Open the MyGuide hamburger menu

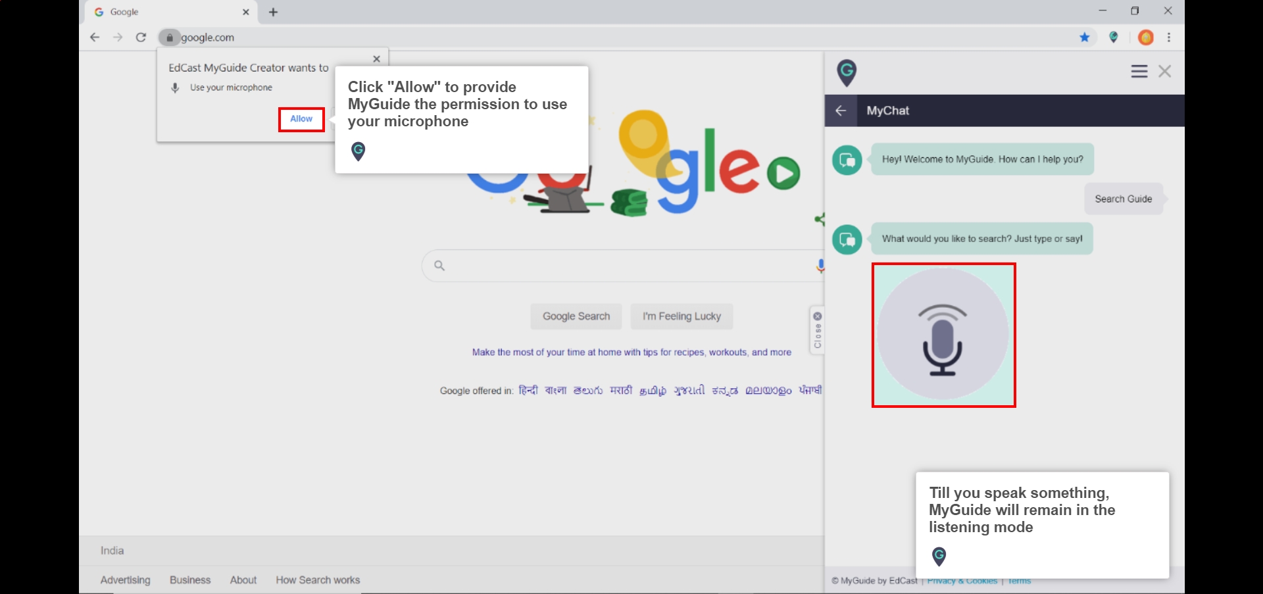click(x=1139, y=71)
